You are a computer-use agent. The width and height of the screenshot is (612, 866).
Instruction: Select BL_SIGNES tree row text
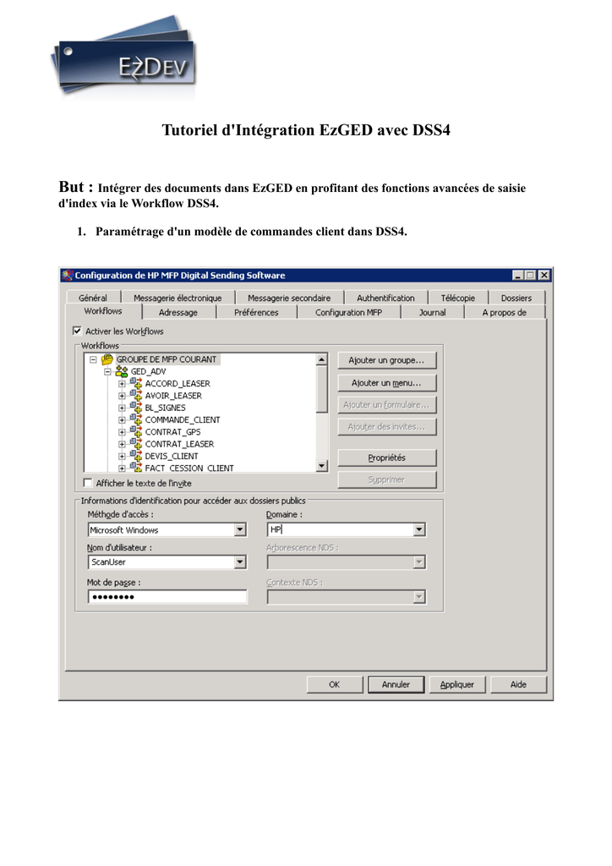pos(165,408)
